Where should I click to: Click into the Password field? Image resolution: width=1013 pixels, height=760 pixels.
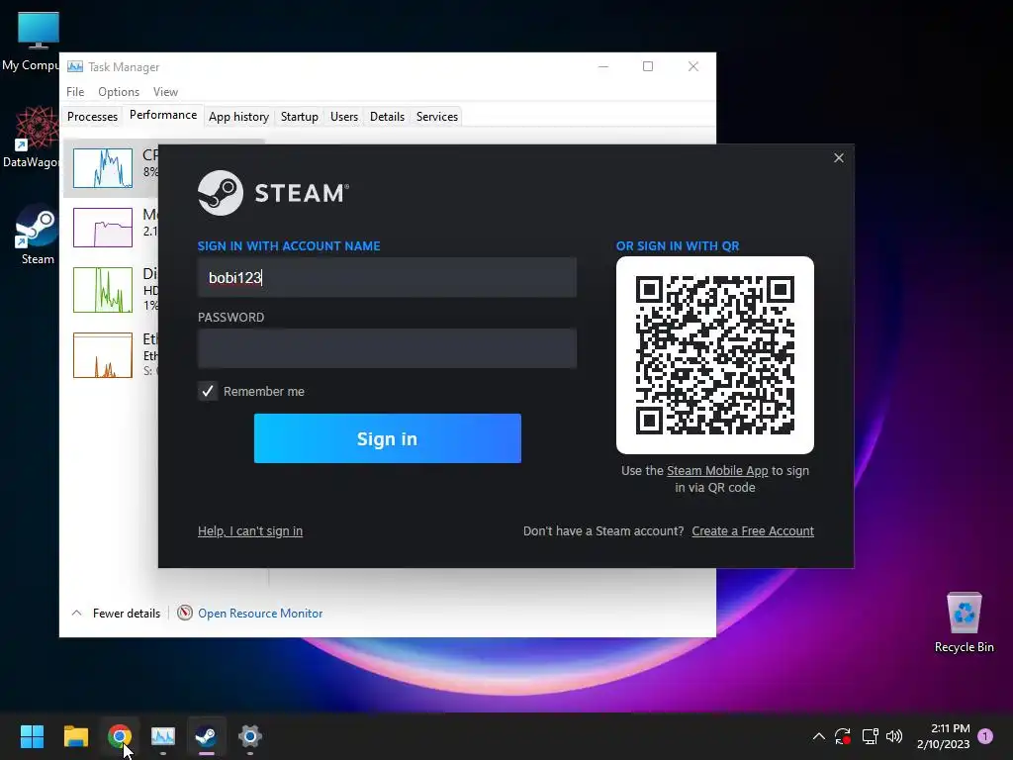pyautogui.click(x=387, y=348)
